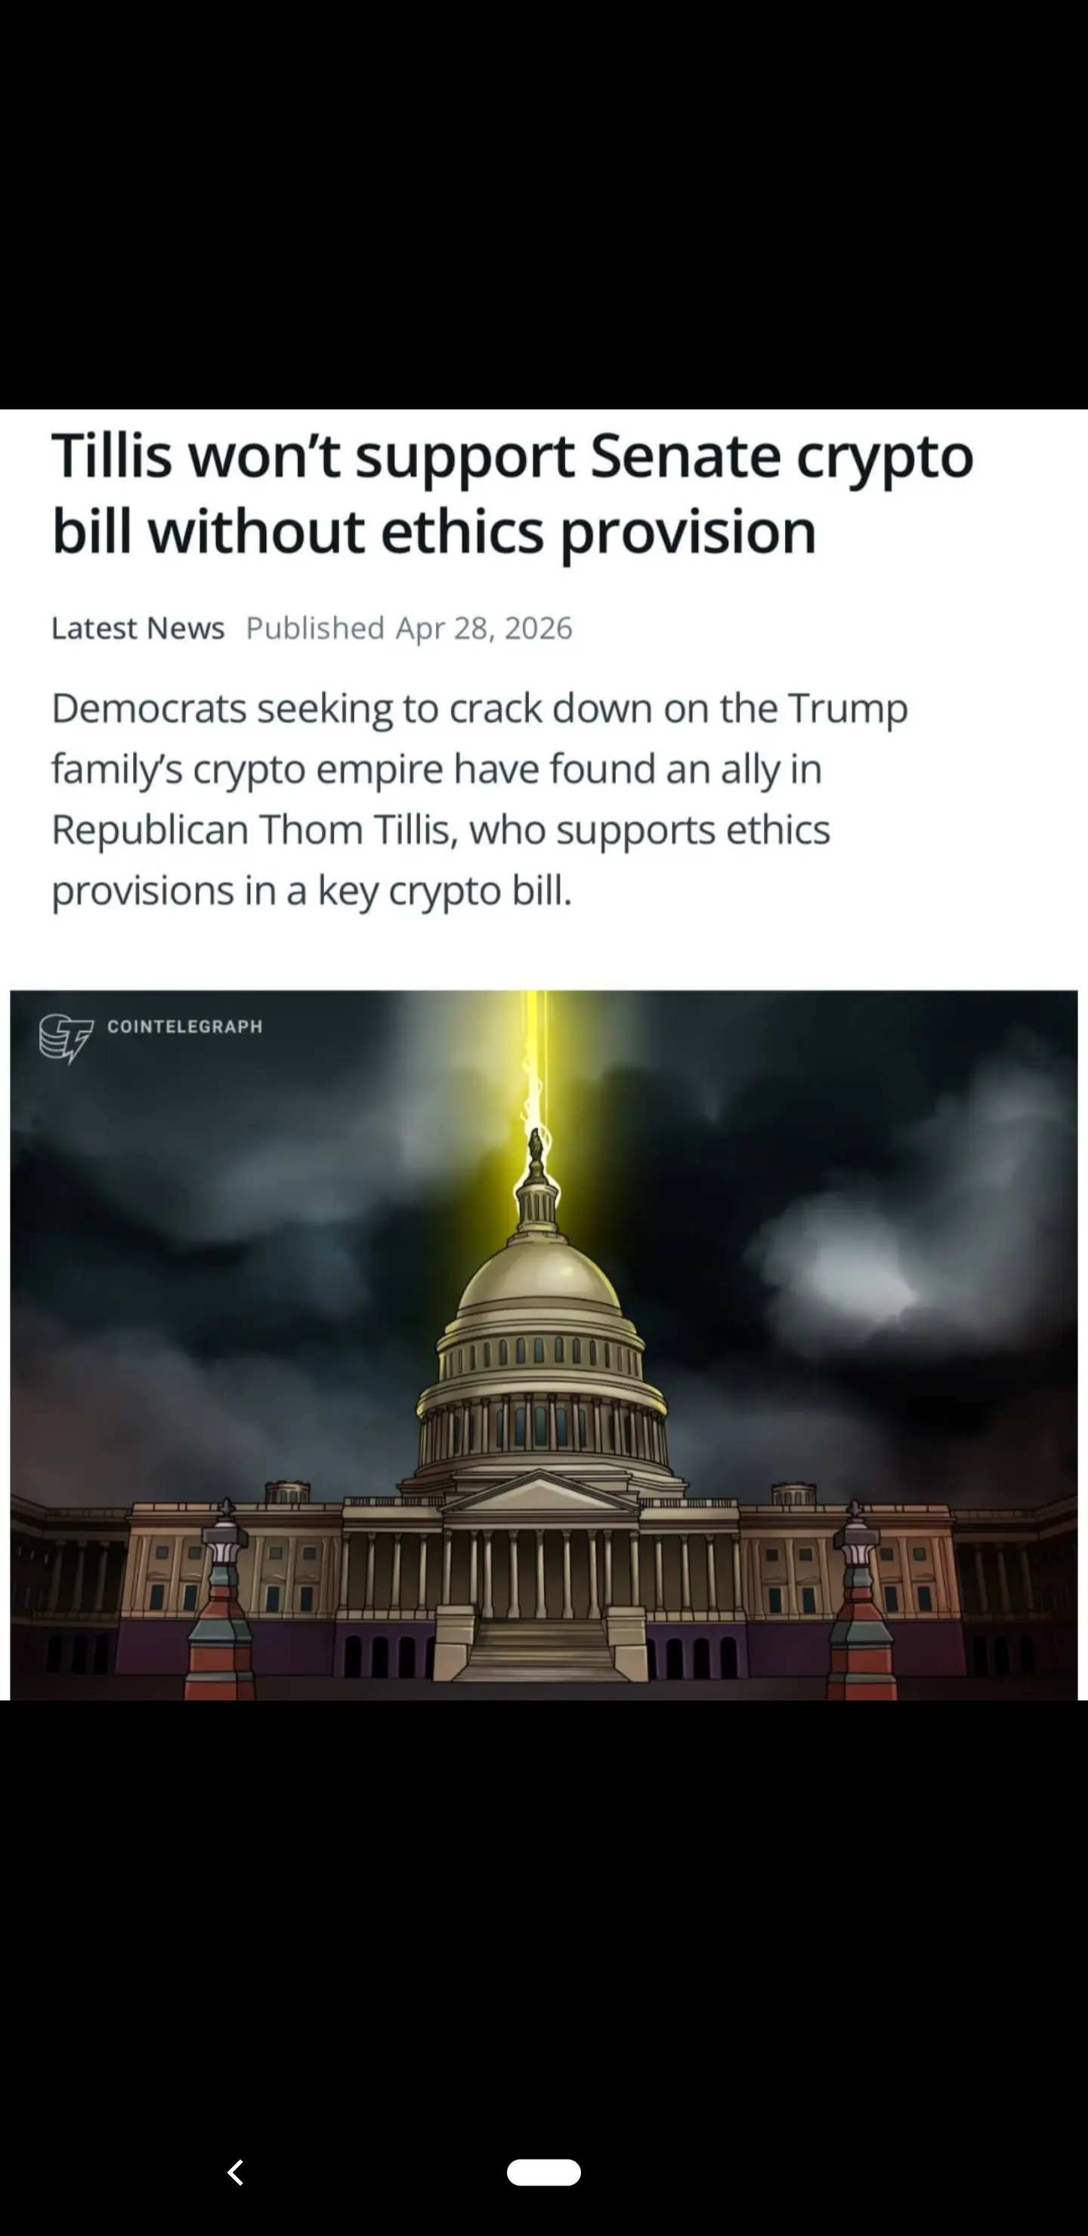Click the left red lamp post
The image size is (1088, 2236).
pos(223,1601)
